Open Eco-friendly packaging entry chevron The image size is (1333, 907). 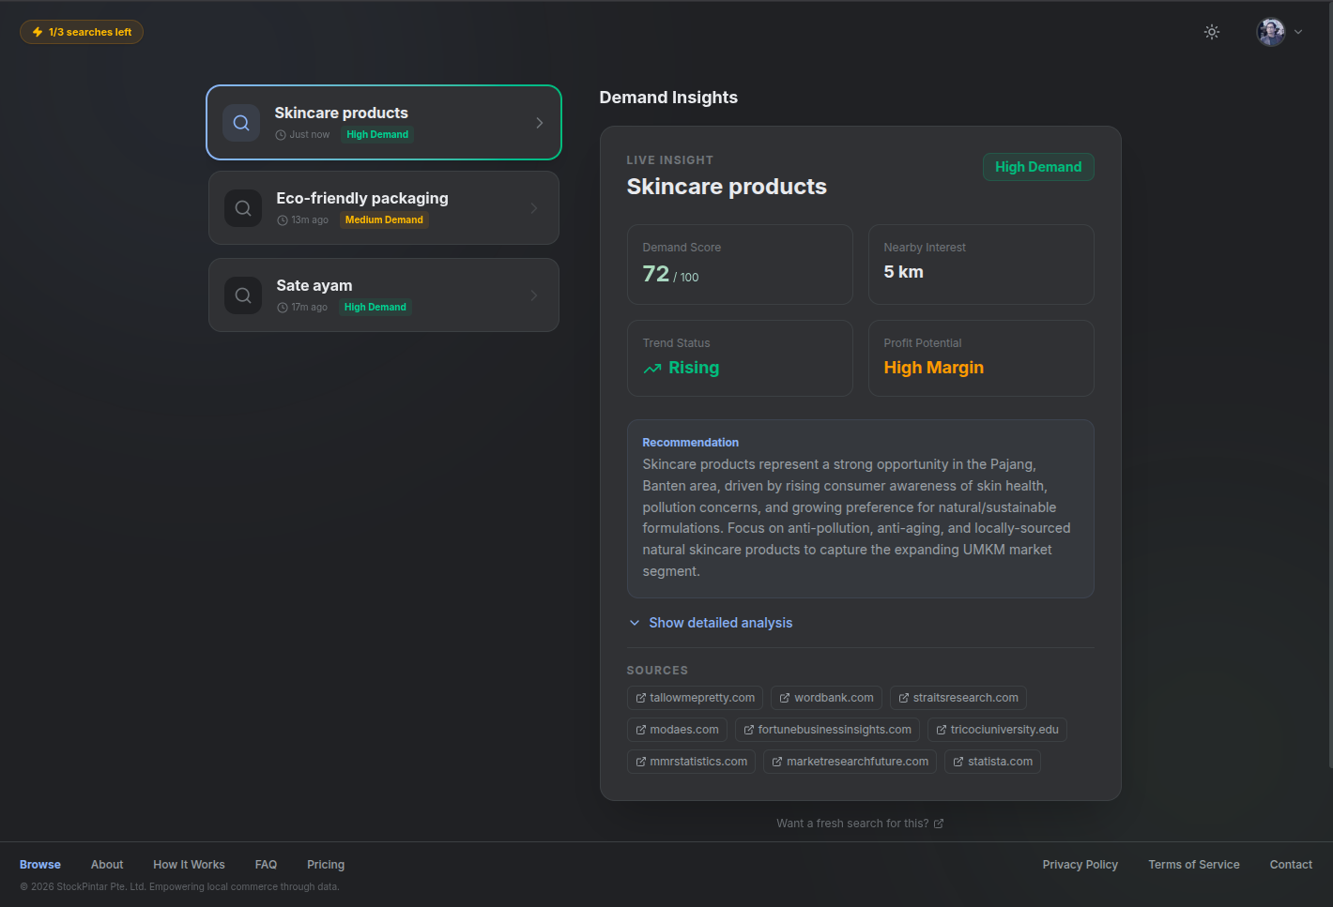coord(534,208)
